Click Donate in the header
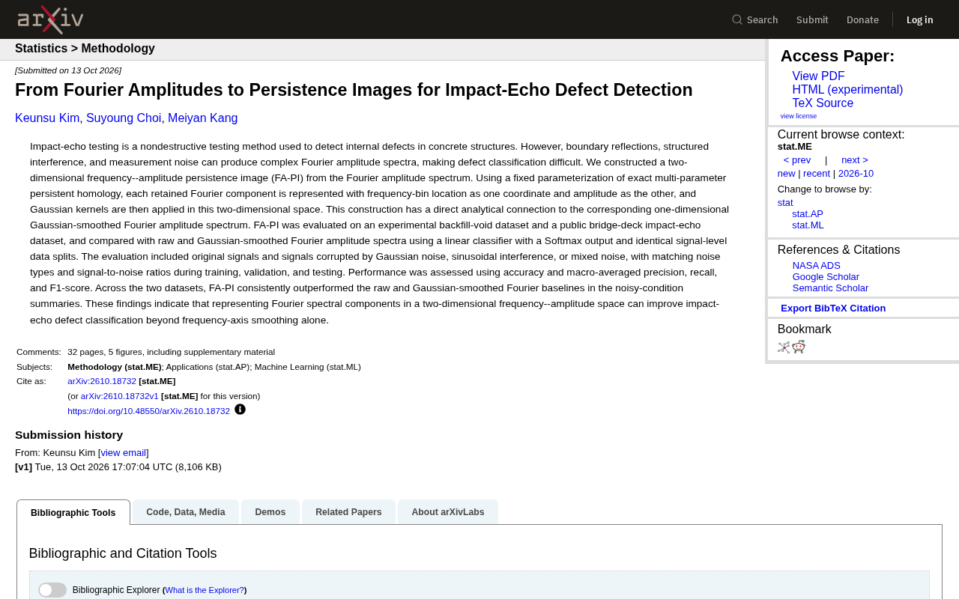Image resolution: width=959 pixels, height=599 pixels. click(x=862, y=19)
